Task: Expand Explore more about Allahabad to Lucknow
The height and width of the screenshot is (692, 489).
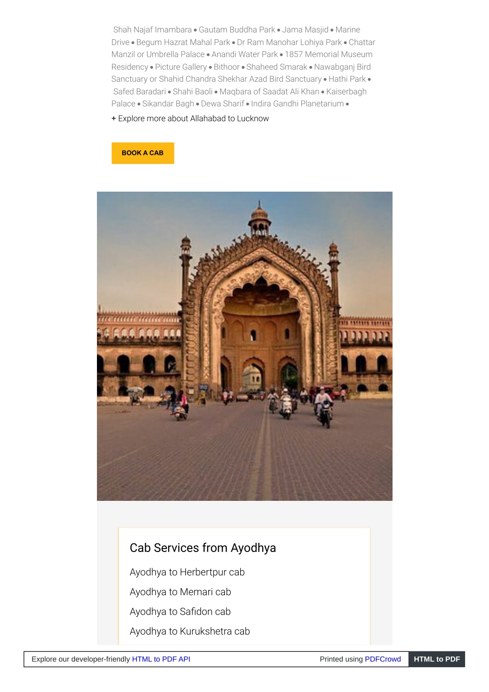Action: pyautogui.click(x=190, y=119)
